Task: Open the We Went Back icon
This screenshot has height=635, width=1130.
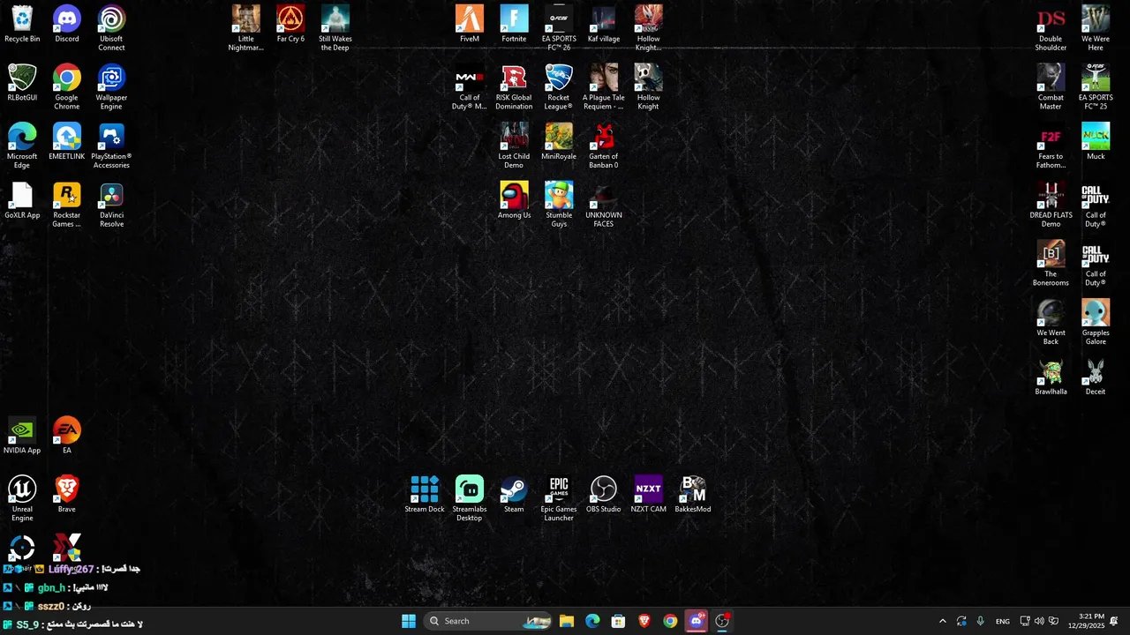Action: (x=1051, y=322)
